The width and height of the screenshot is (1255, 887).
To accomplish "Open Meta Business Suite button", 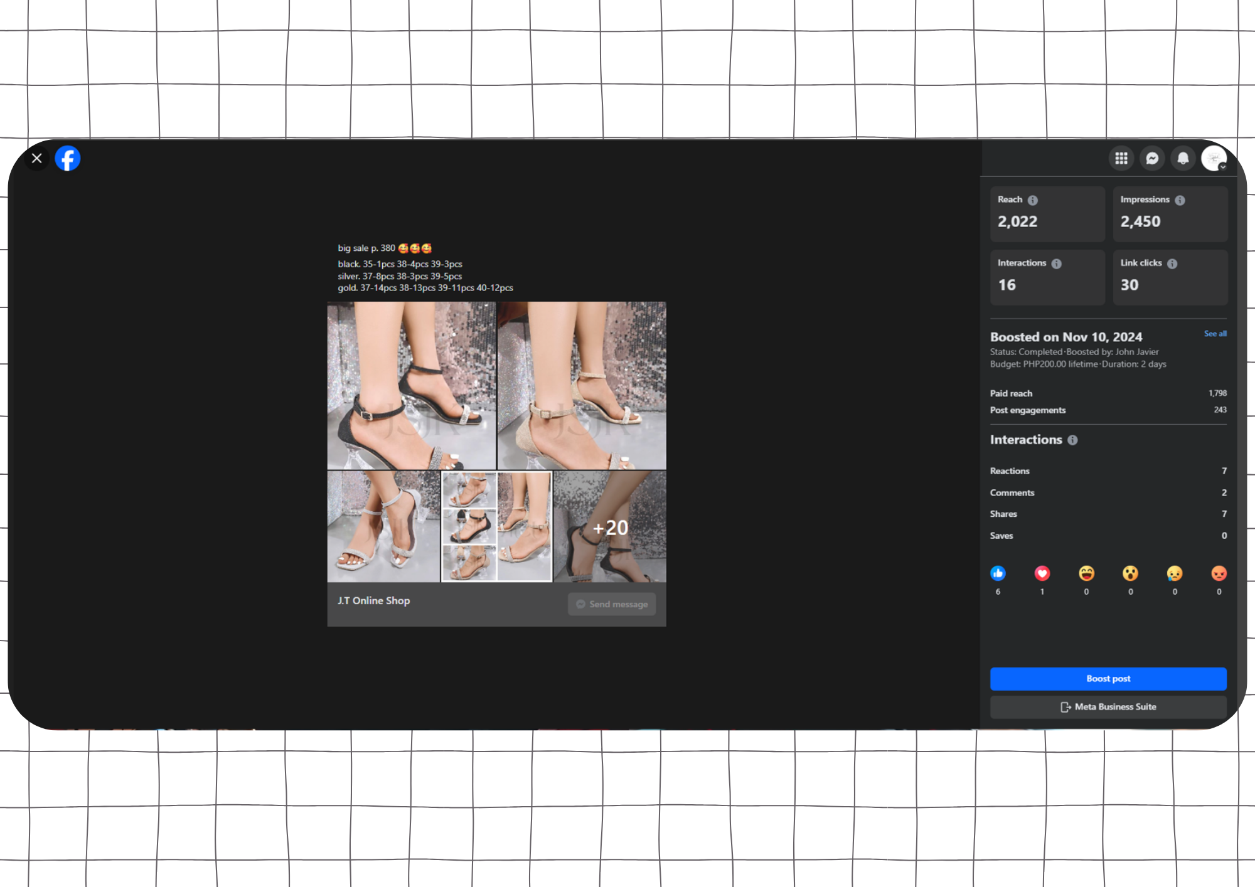I will tap(1108, 707).
